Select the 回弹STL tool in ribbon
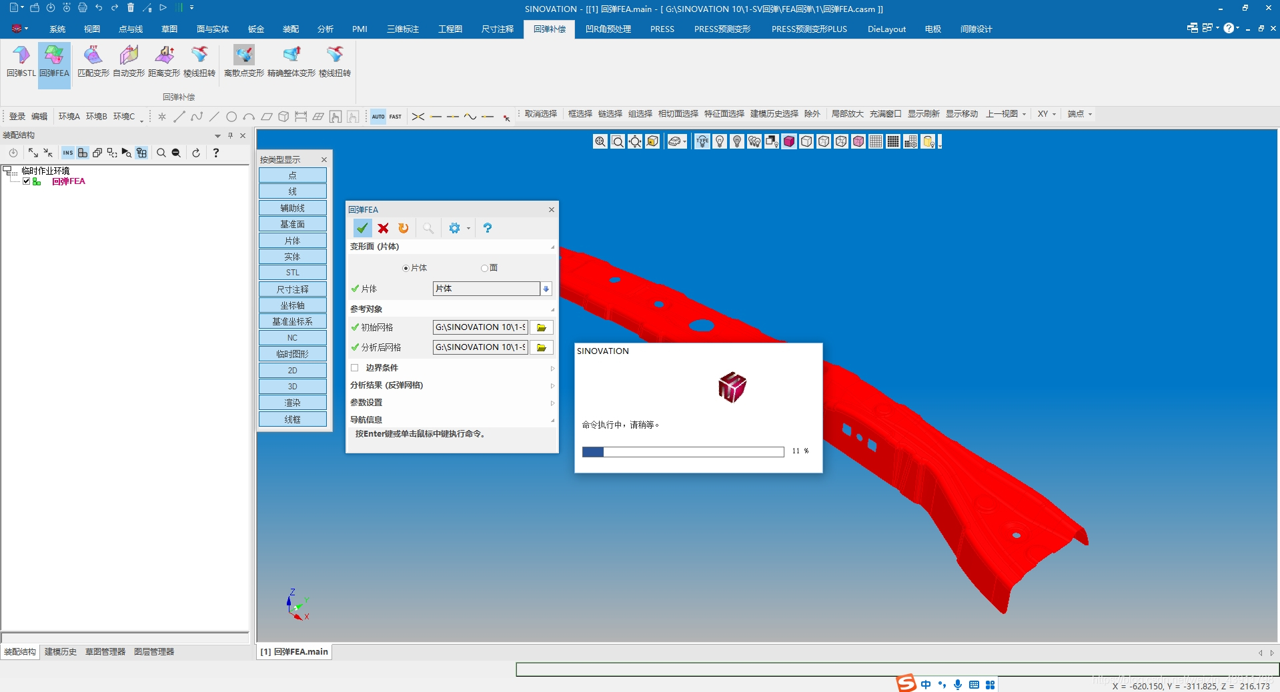 (x=21, y=61)
